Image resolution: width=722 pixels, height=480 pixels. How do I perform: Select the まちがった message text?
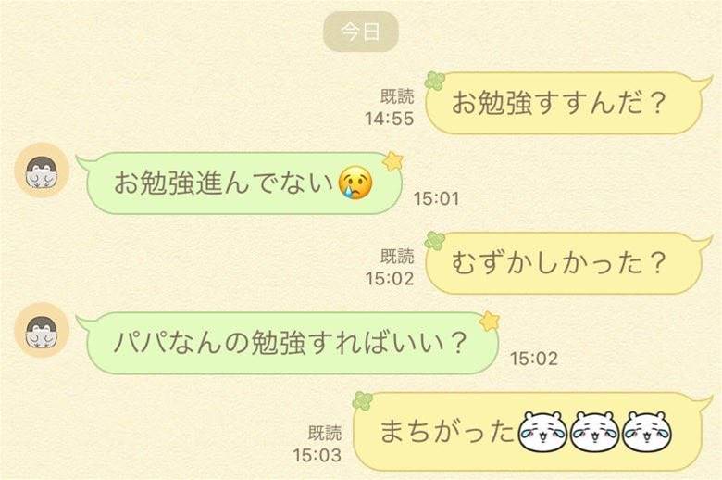(447, 432)
